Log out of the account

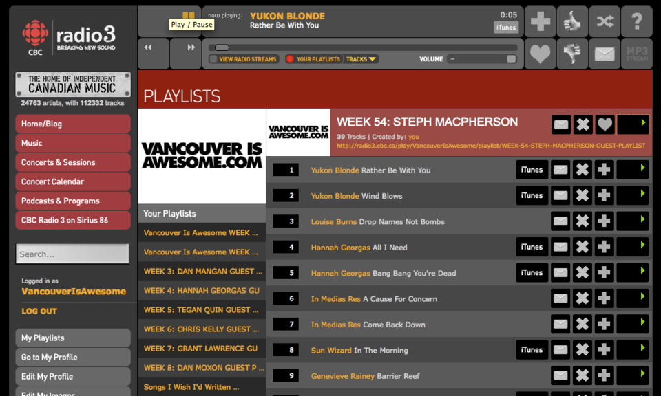(39, 311)
